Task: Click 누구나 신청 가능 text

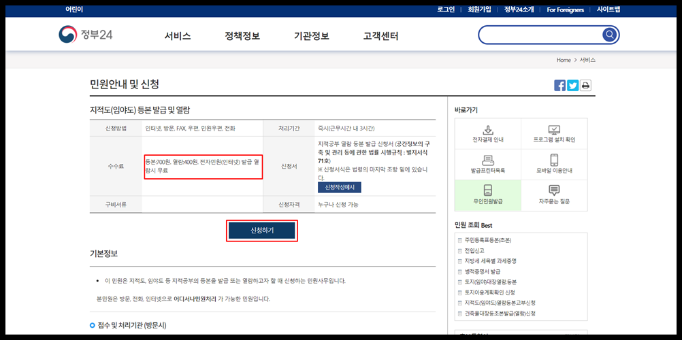Action: 338,205
